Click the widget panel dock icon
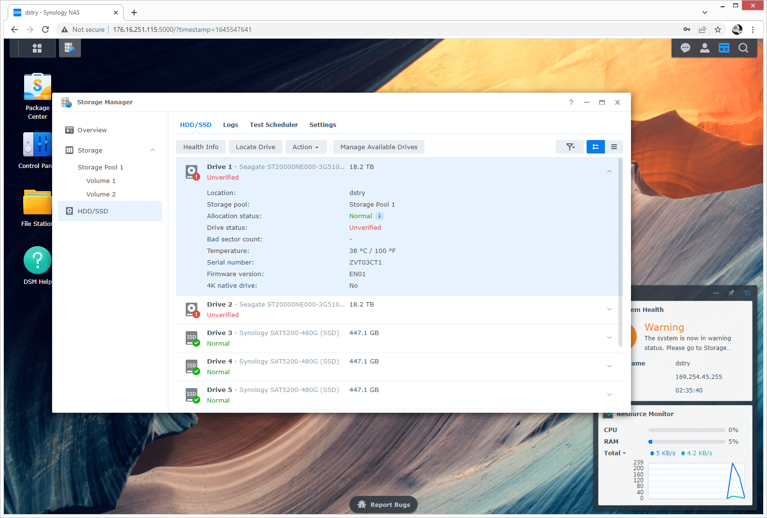The width and height of the screenshot is (767, 518). click(x=747, y=293)
